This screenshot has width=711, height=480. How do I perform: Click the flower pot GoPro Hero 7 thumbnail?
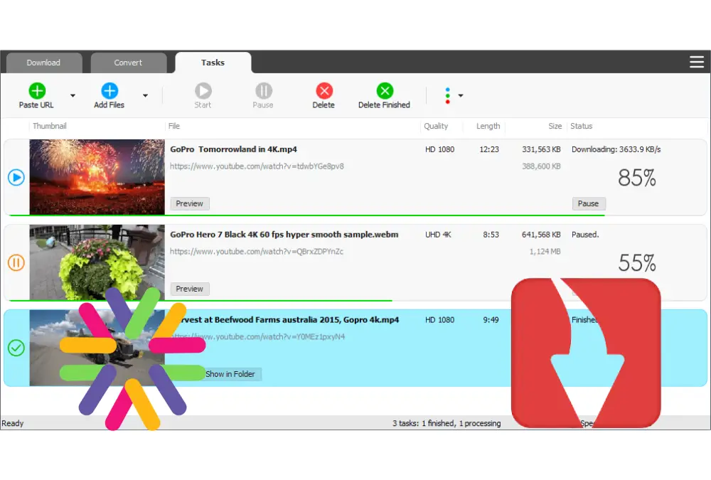[x=97, y=262]
